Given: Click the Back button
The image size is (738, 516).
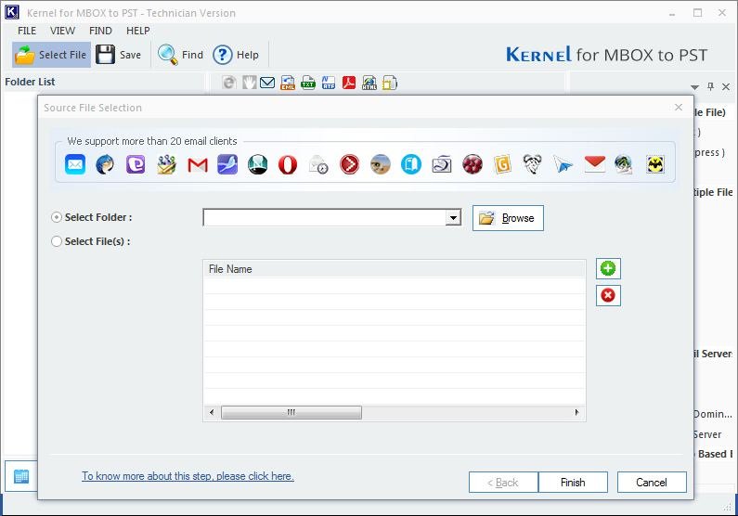Looking at the screenshot, I should (503, 483).
